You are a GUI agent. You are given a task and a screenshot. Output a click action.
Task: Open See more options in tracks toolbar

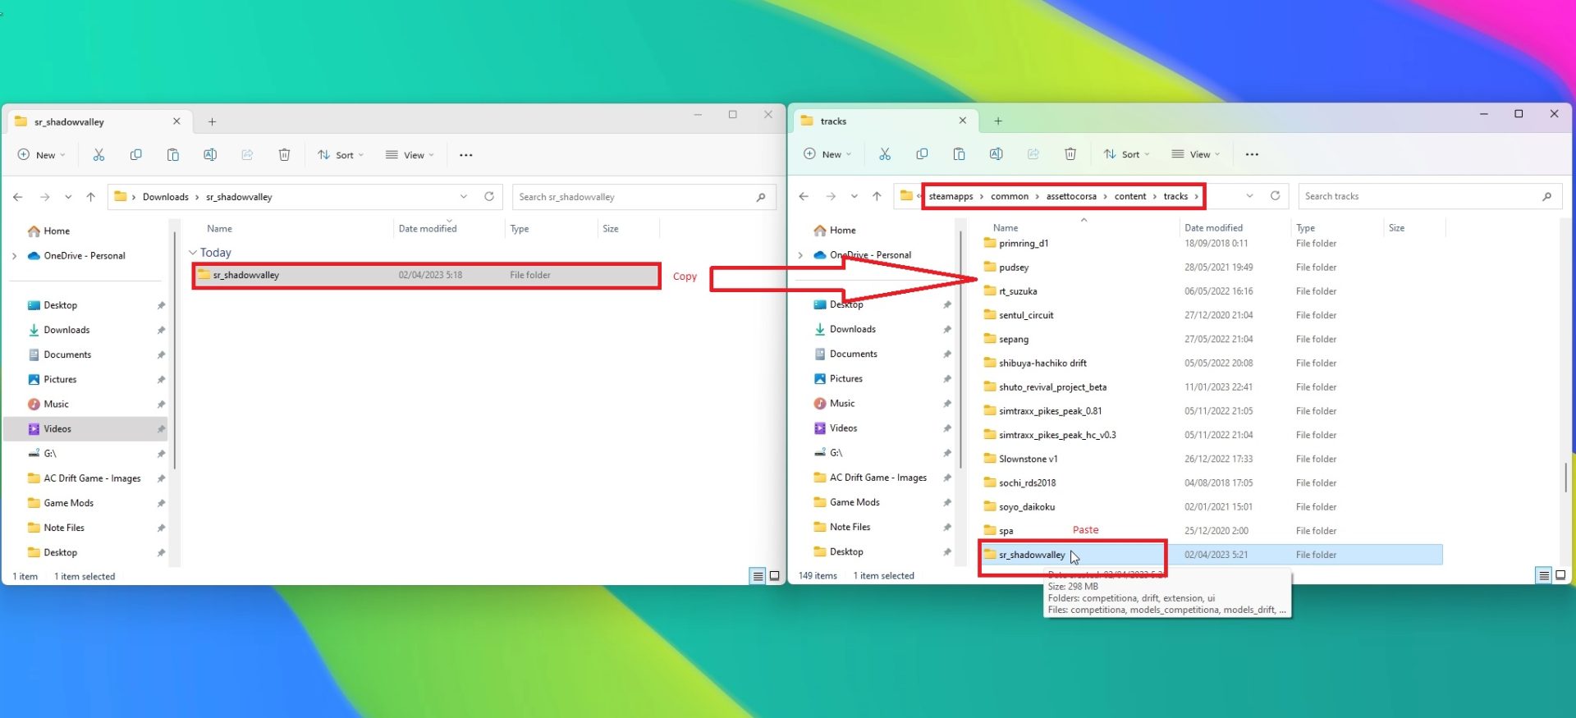[1252, 154]
